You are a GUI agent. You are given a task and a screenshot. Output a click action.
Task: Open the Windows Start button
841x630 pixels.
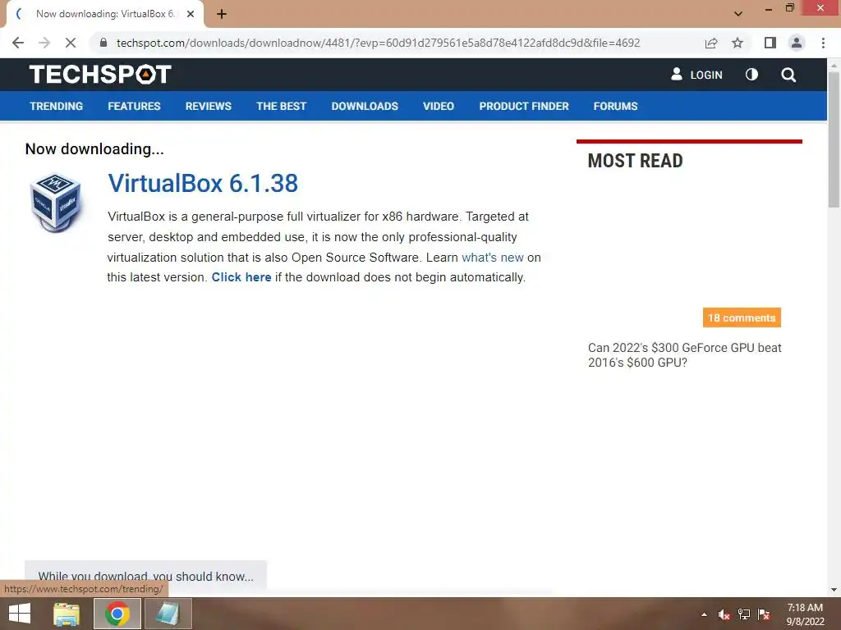click(20, 614)
